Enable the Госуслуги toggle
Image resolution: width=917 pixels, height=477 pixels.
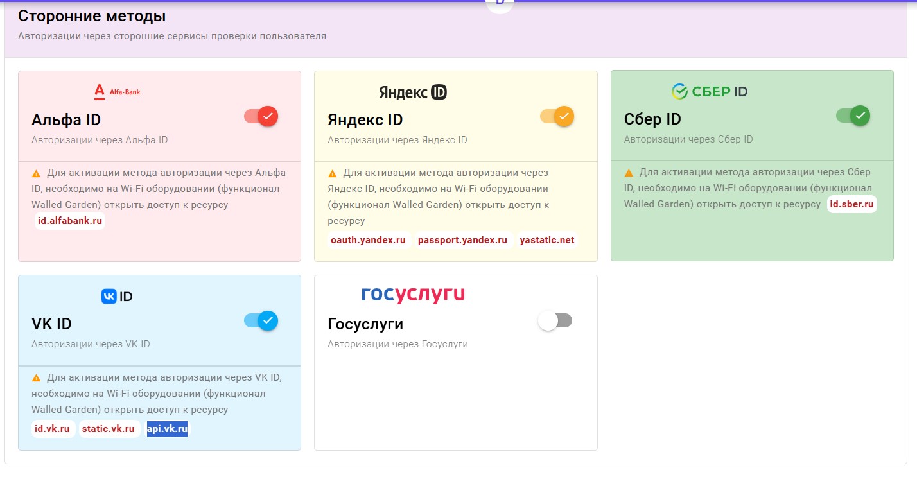coord(555,320)
